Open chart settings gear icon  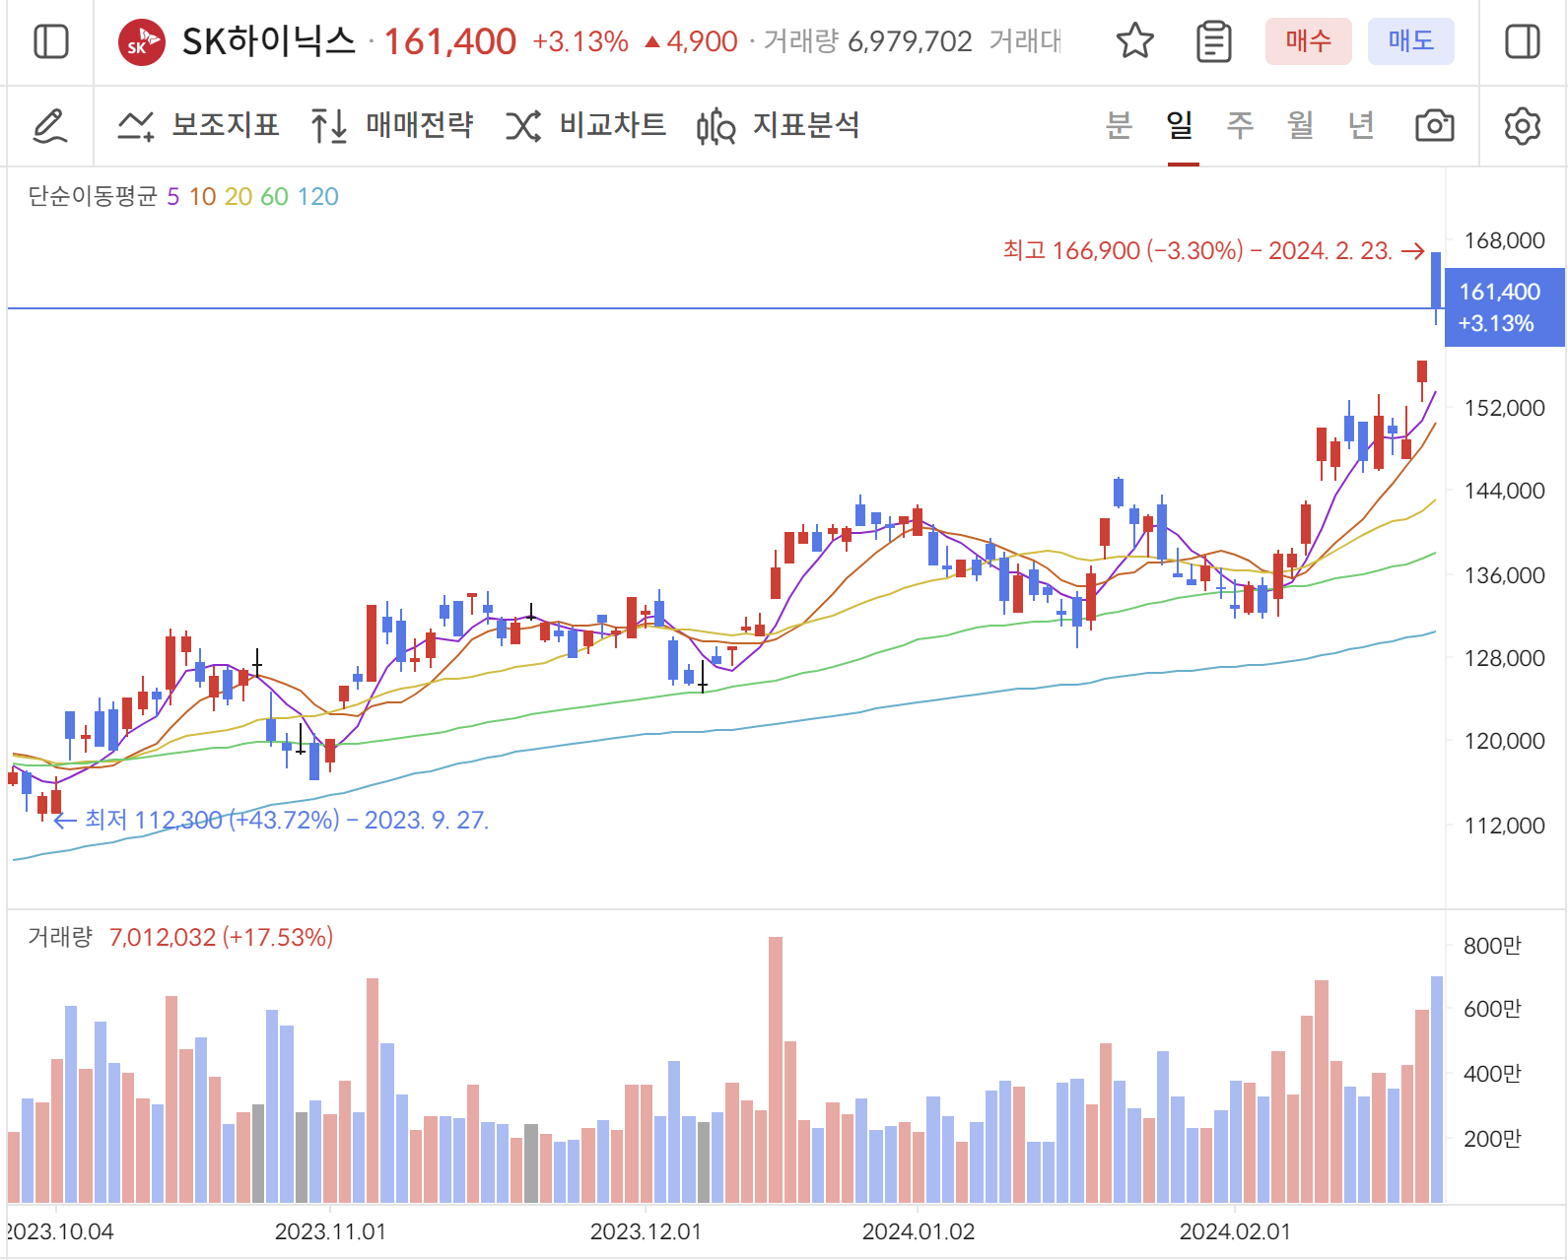1523,126
